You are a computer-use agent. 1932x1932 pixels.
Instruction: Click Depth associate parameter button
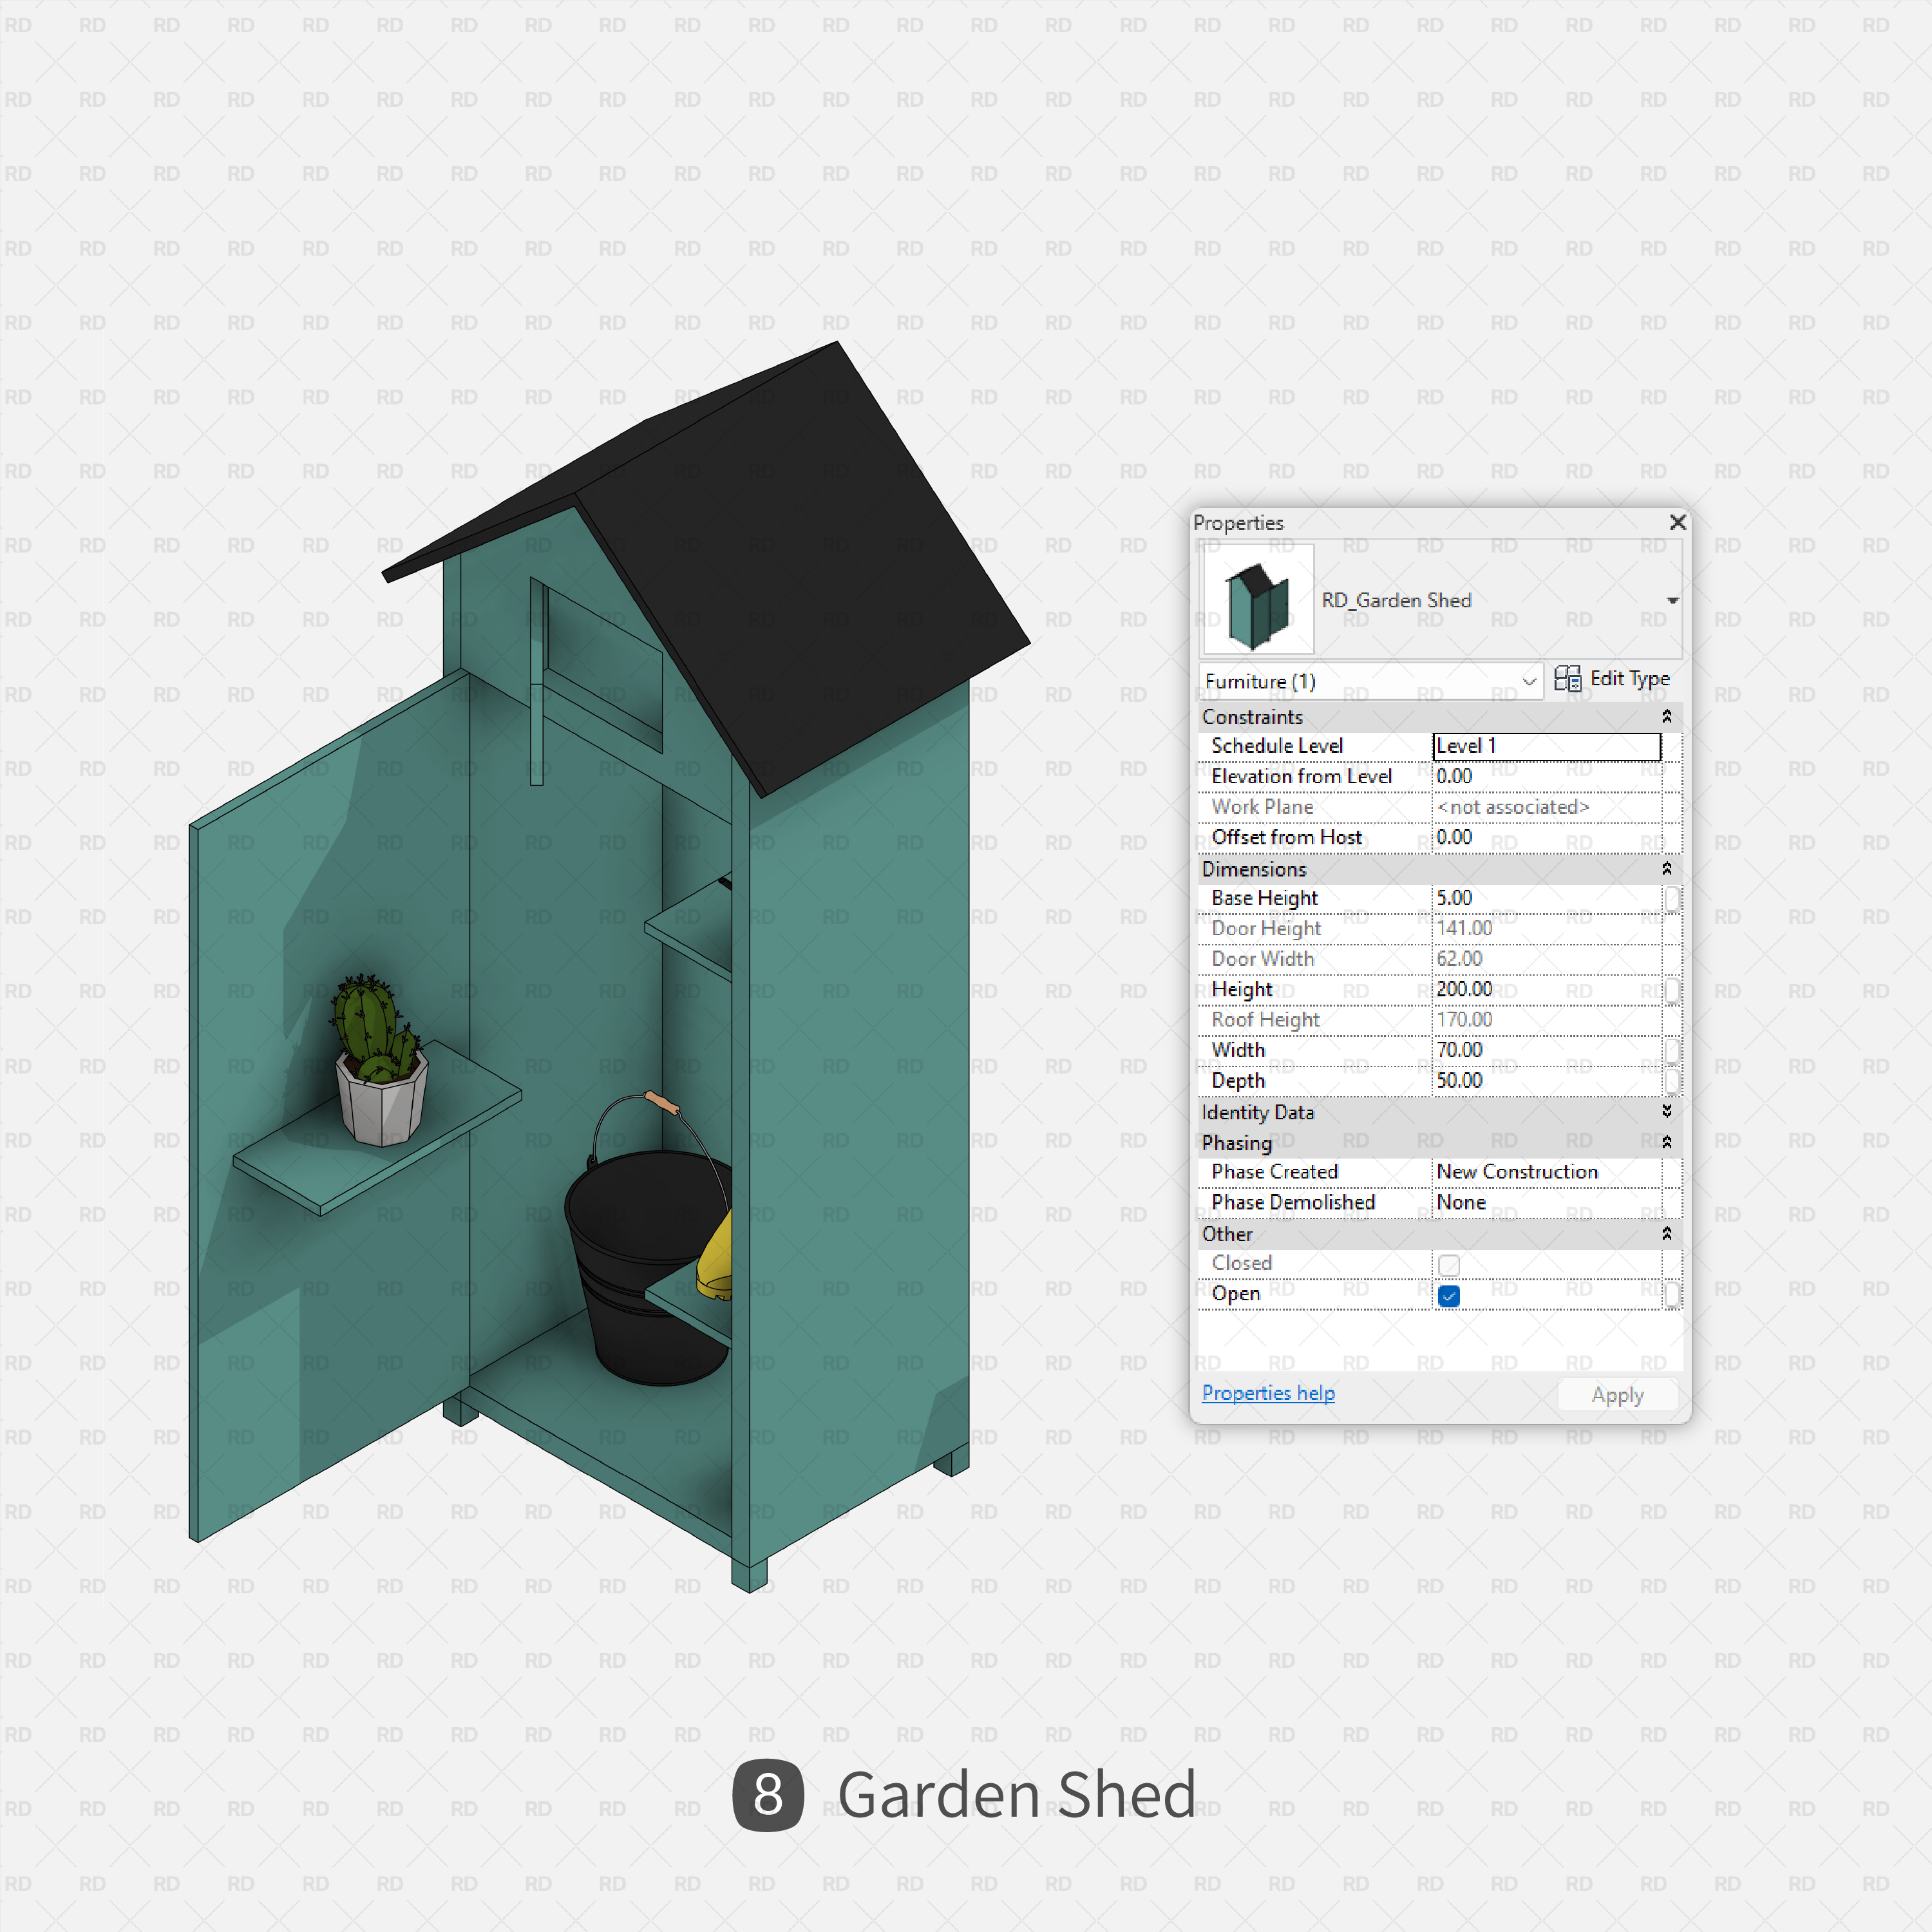click(1671, 1081)
